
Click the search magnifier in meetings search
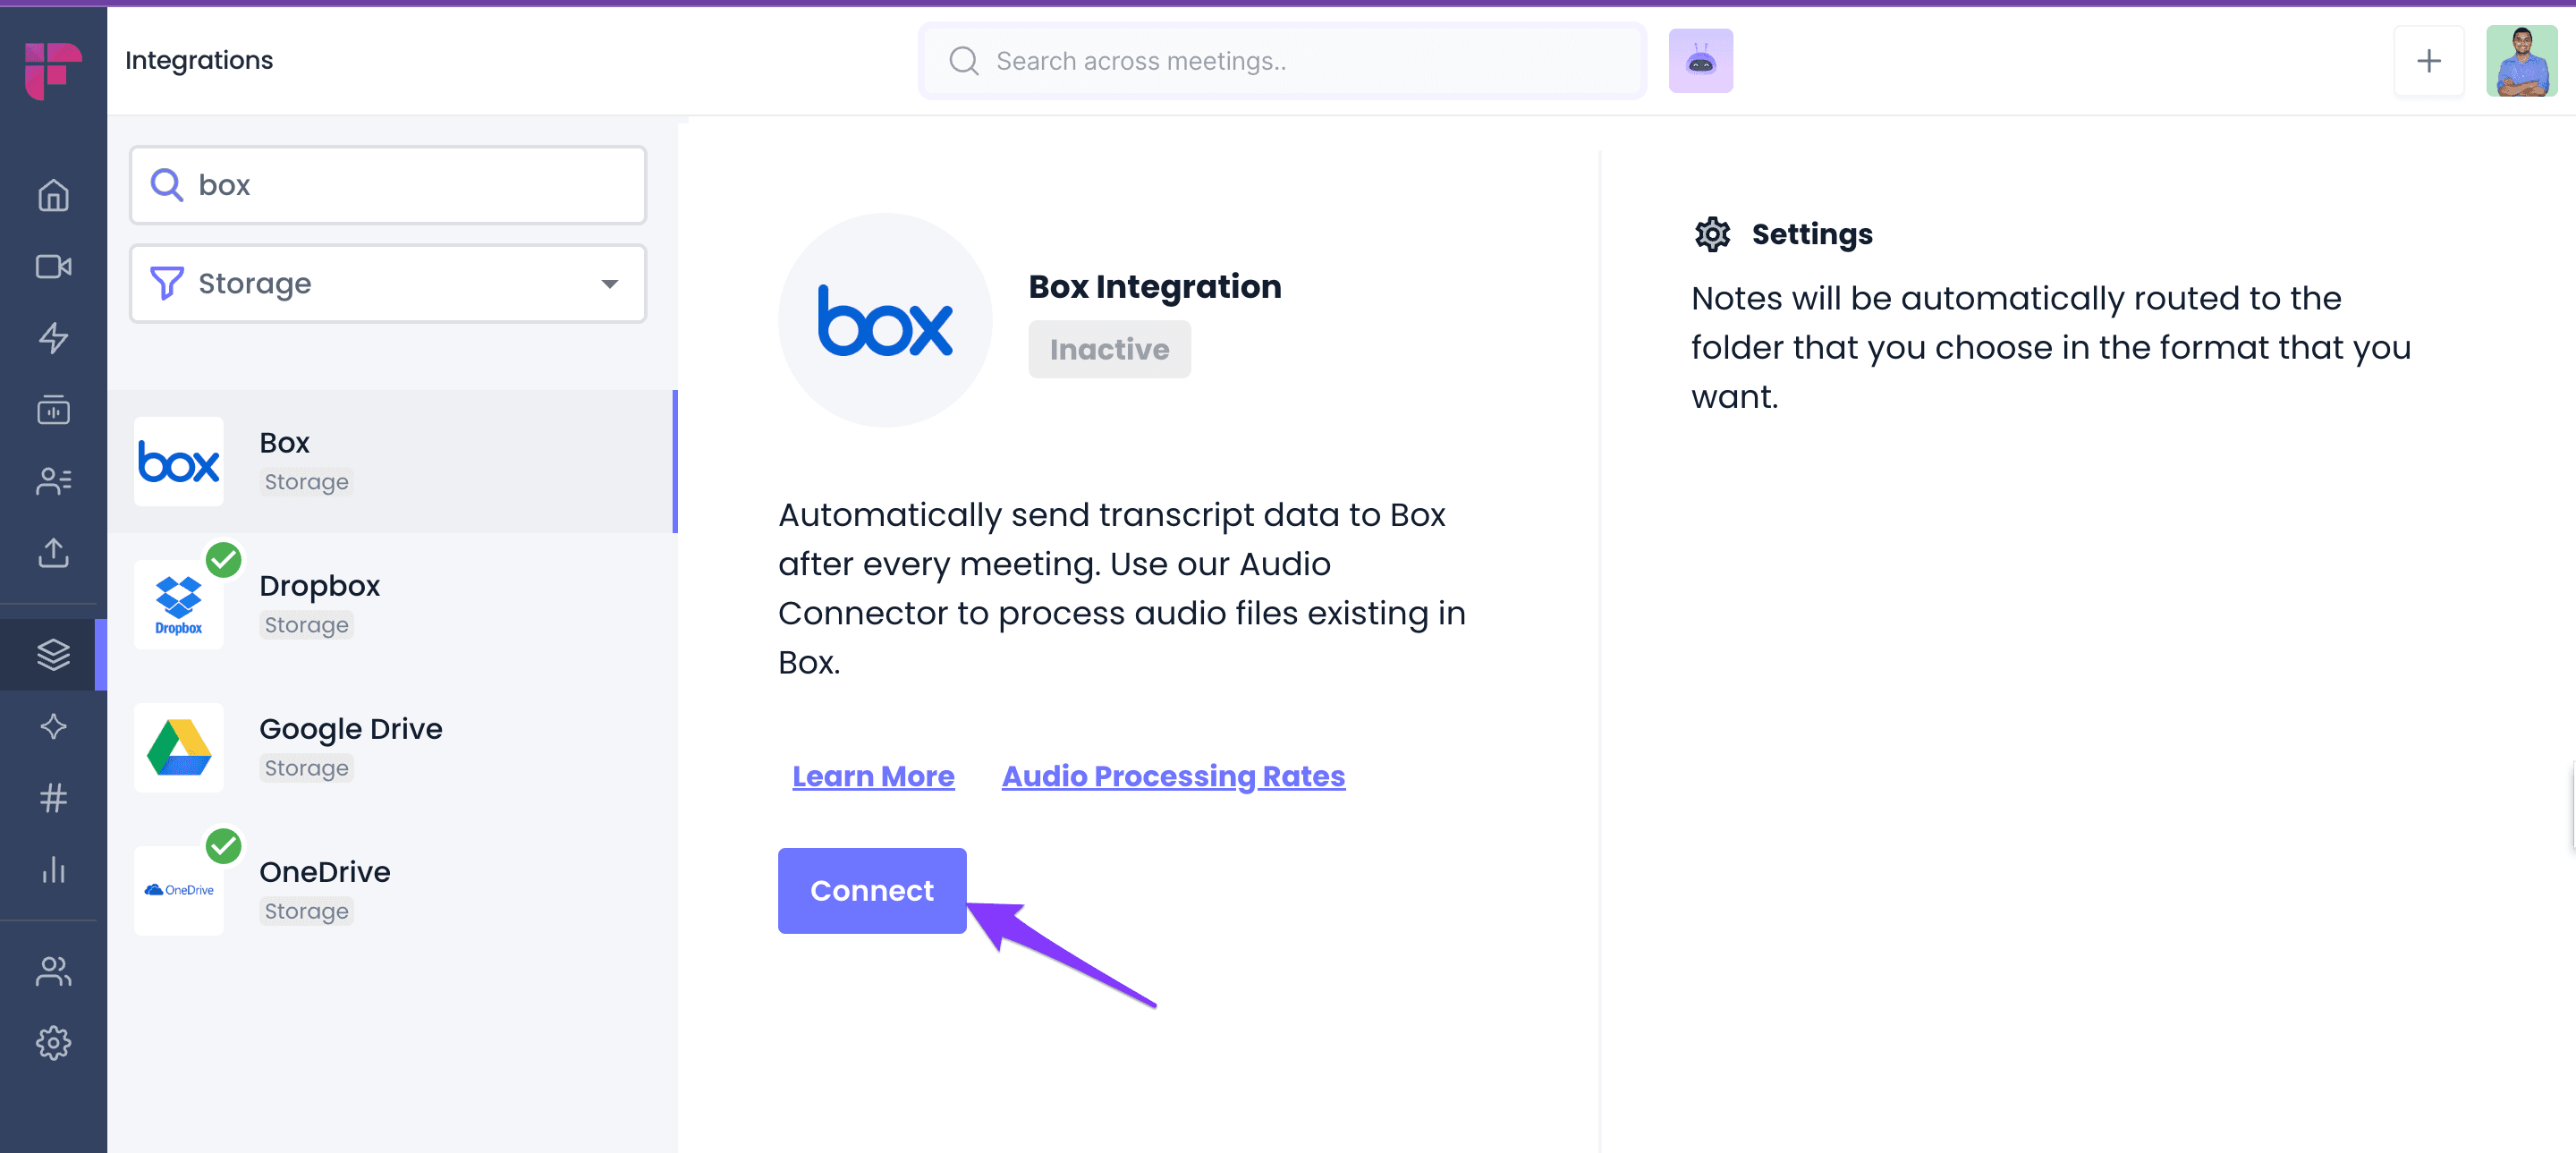point(963,61)
